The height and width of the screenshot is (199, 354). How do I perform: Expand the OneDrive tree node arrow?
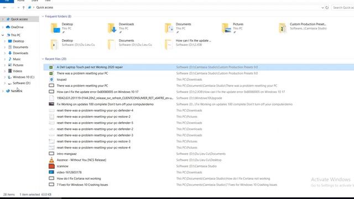click(3, 27)
